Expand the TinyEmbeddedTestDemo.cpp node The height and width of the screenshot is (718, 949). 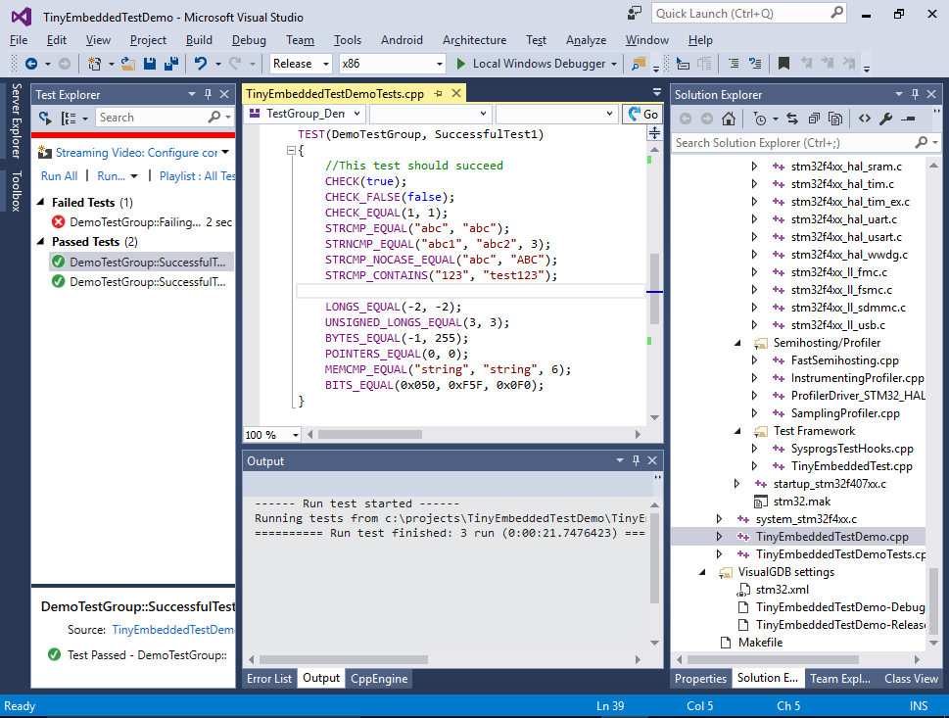coord(719,537)
